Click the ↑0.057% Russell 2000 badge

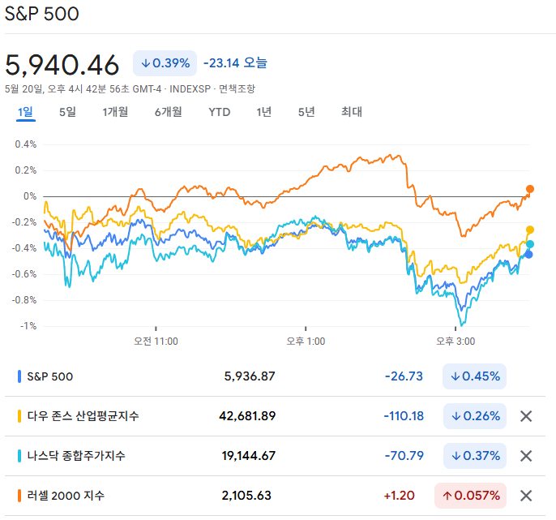471,496
